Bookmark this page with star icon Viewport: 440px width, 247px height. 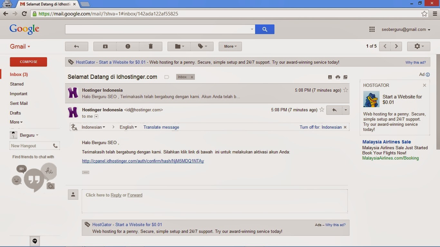coord(425,14)
